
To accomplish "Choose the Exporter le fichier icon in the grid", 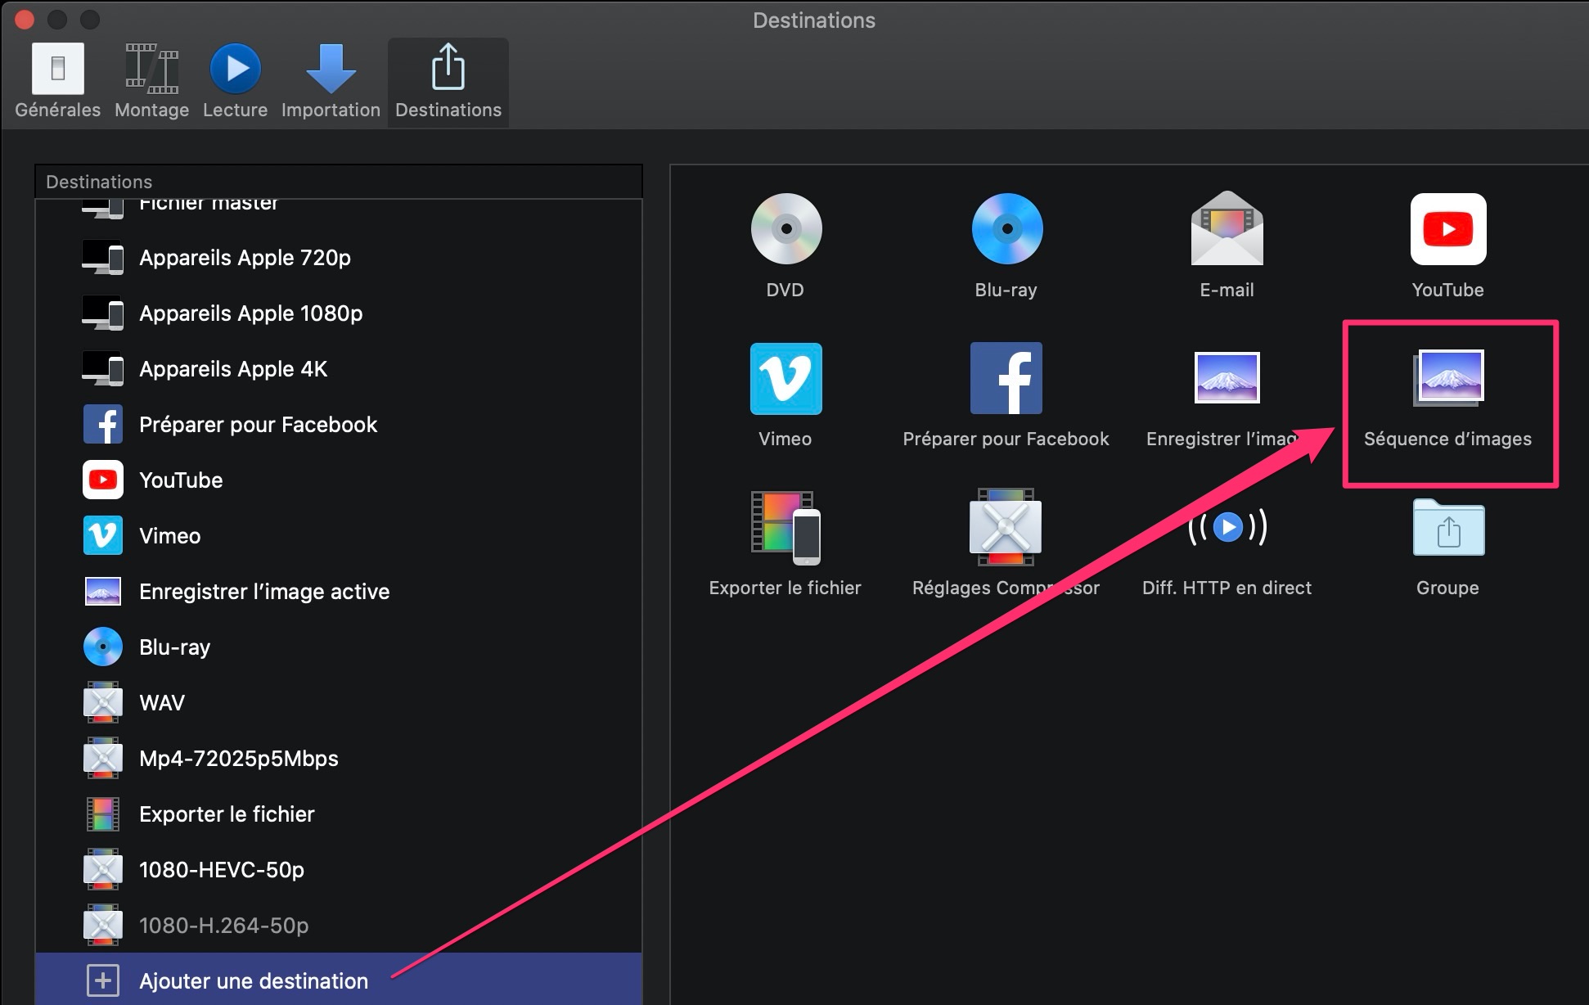I will [785, 528].
